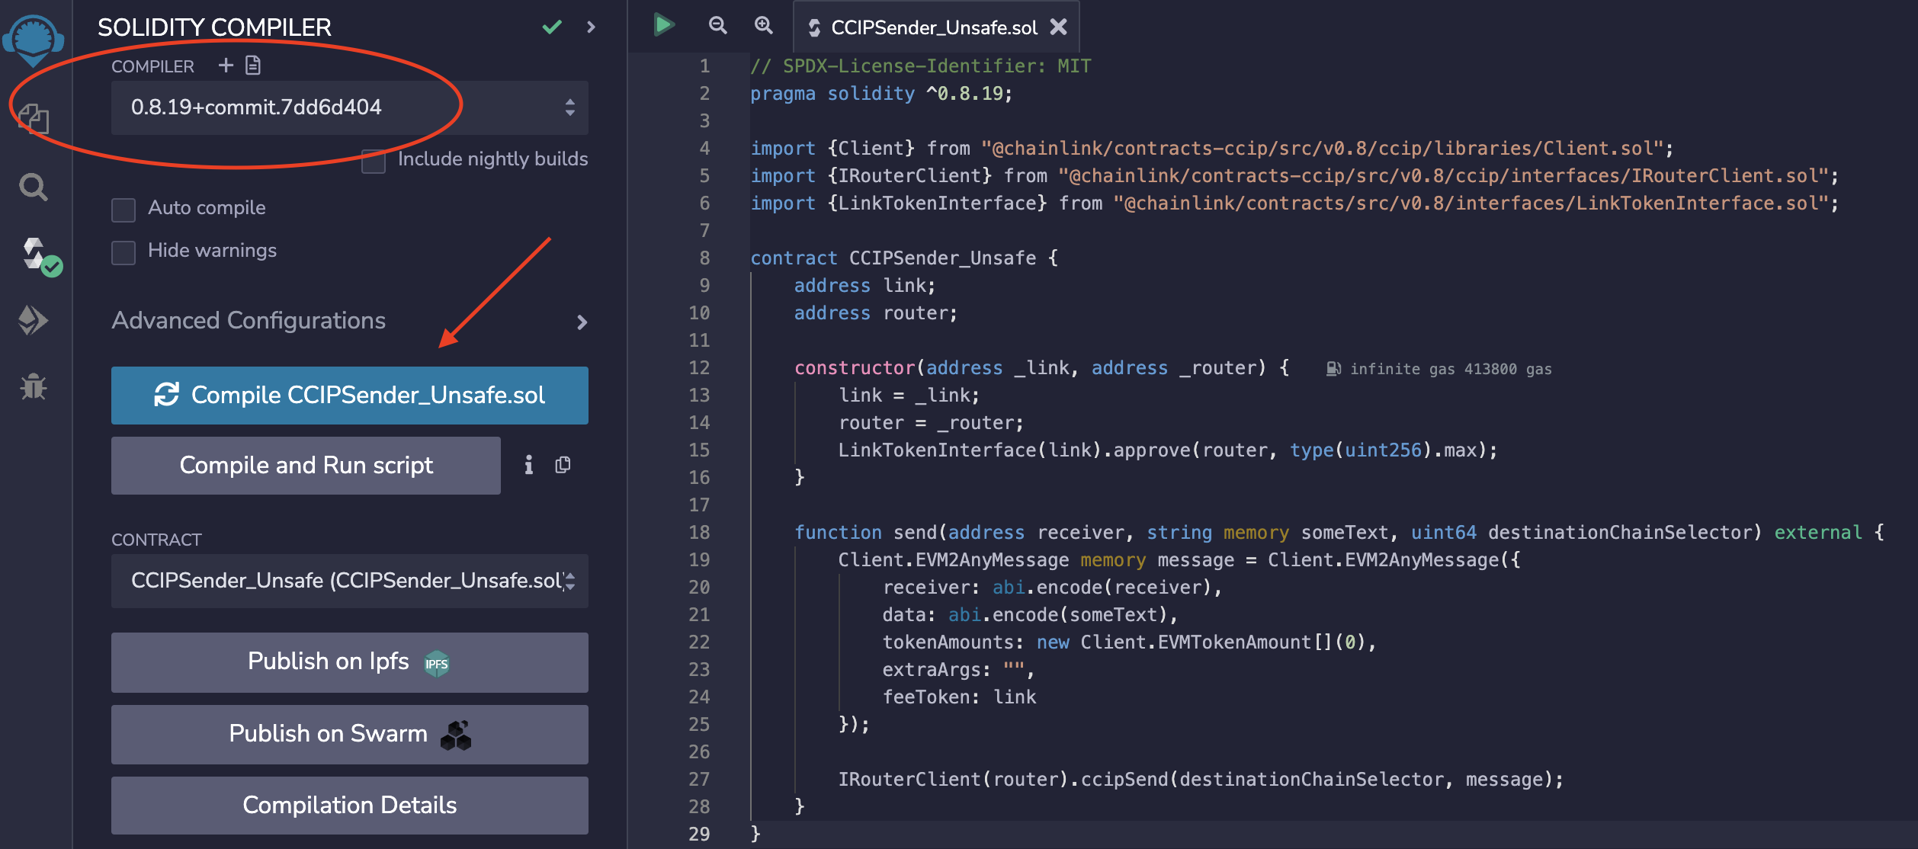Viewport: 1918px width, 849px height.
Task: Add a custom compiler with plus icon
Action: [x=226, y=66]
